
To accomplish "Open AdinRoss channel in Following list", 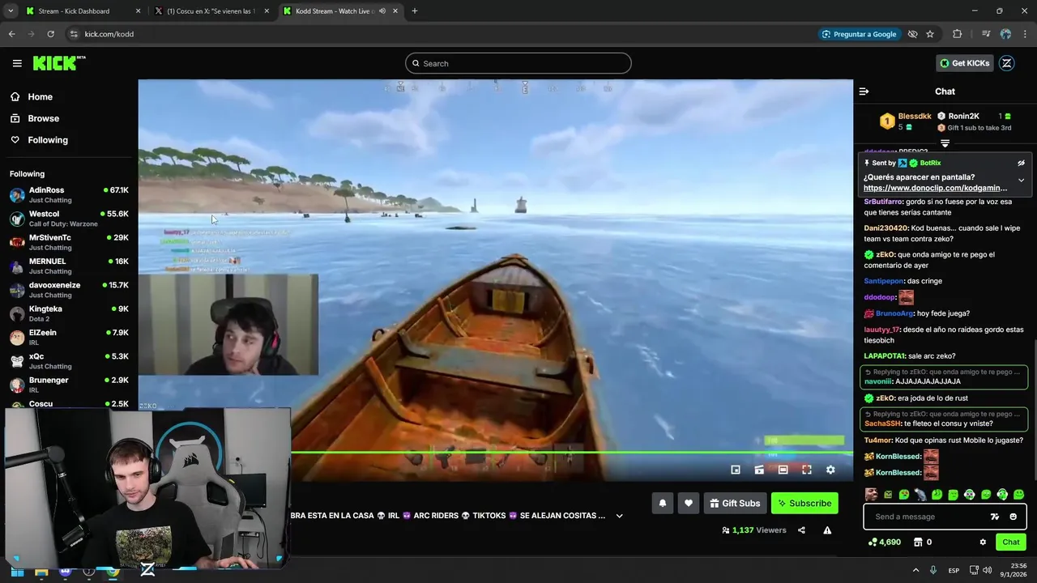I will pos(69,195).
